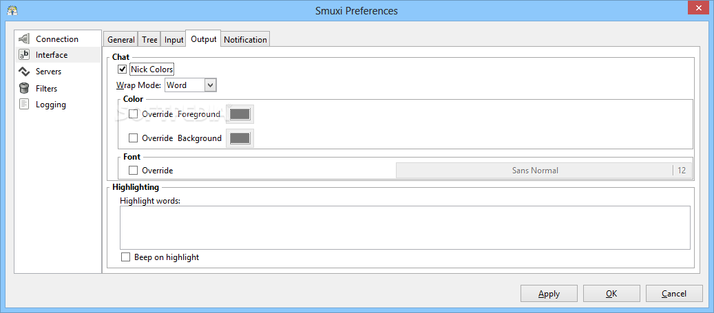Click the Cancel button
Viewport: 714px width, 313px height.
pos(673,294)
